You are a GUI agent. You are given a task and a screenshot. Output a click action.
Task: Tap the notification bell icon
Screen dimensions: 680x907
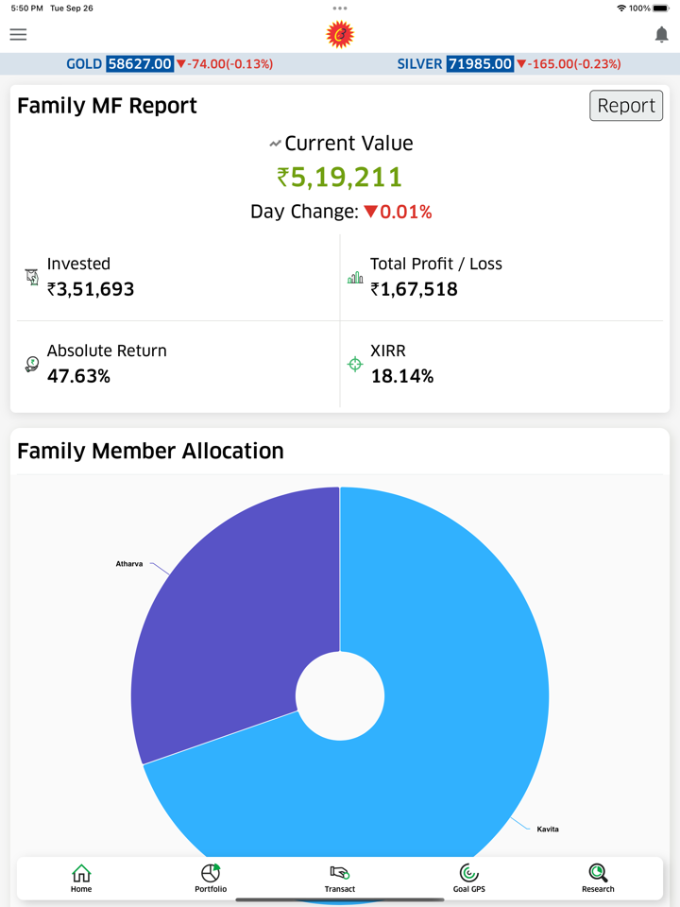[661, 35]
